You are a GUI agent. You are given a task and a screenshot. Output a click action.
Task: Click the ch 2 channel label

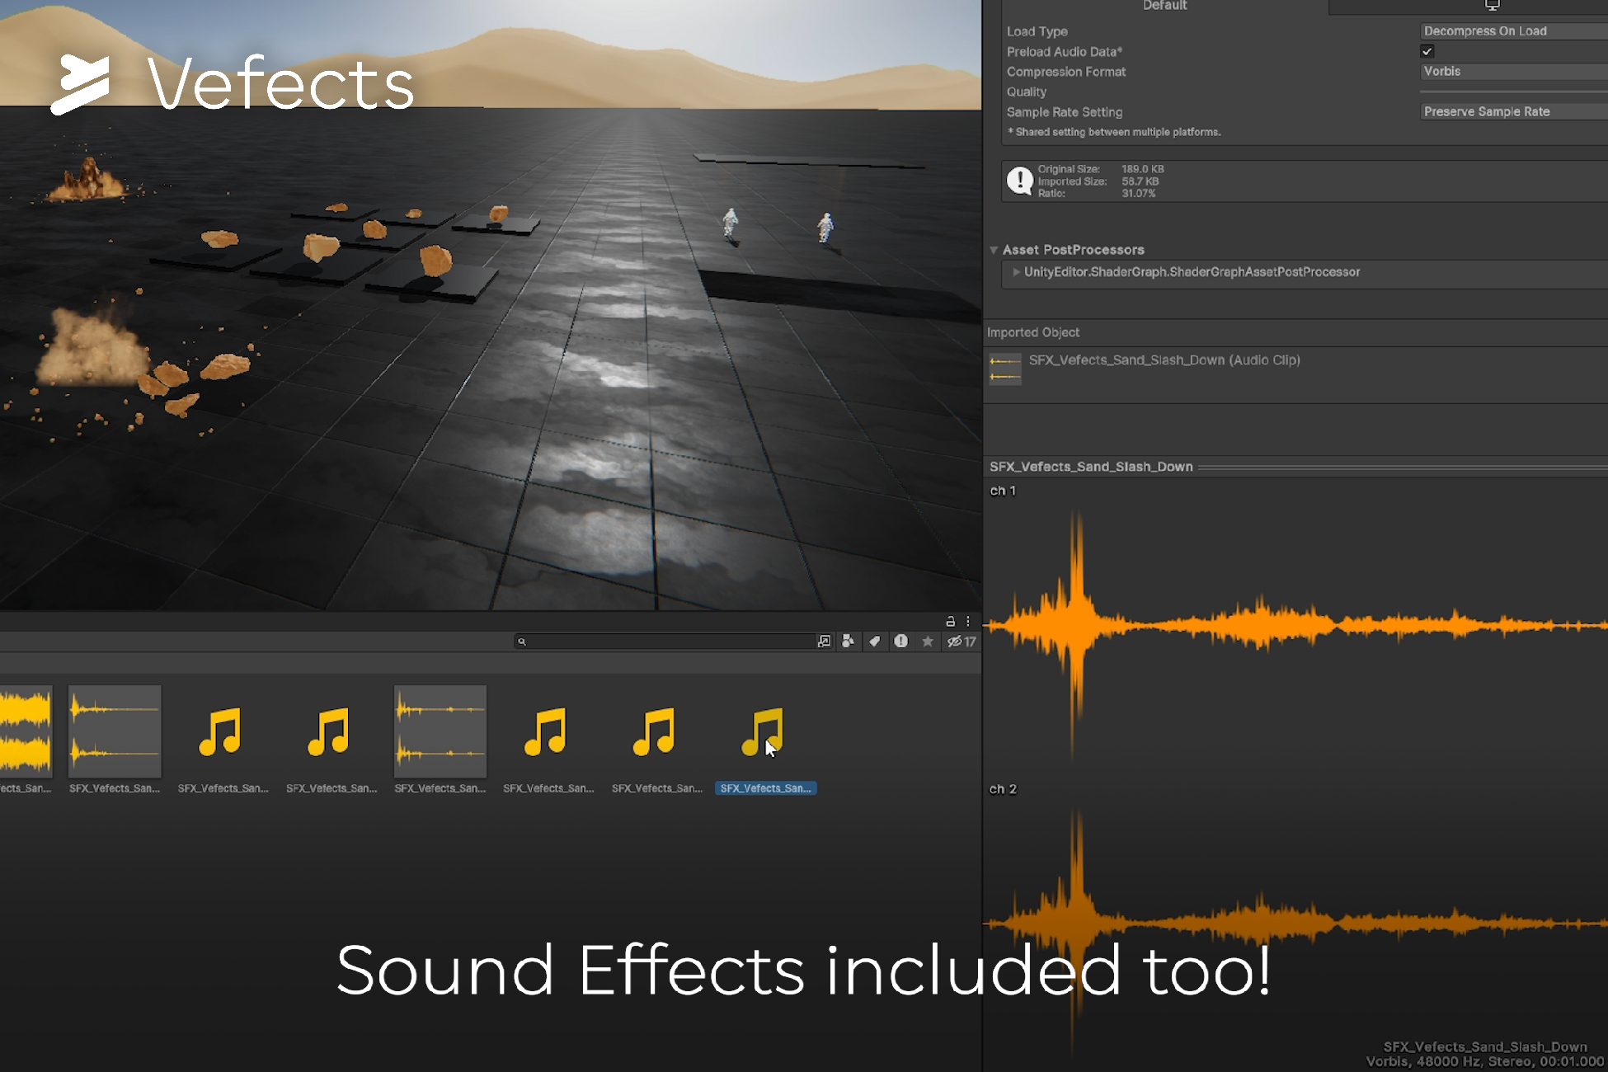click(x=1003, y=789)
